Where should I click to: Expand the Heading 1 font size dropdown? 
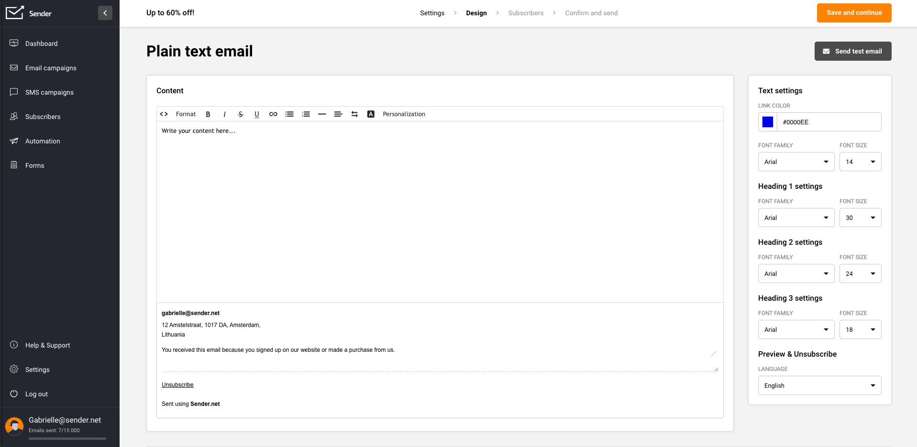(x=860, y=218)
